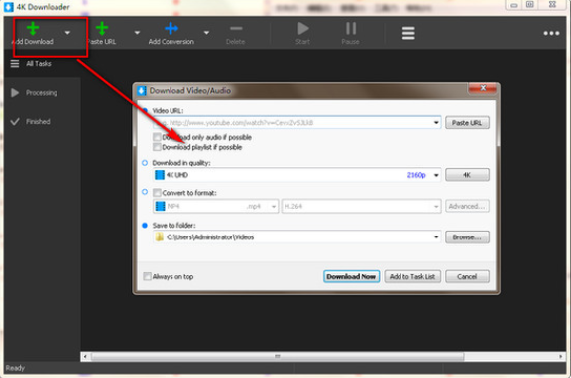This screenshot has width=571, height=378.
Task: Enable Download only audio if possible
Action: click(x=157, y=137)
